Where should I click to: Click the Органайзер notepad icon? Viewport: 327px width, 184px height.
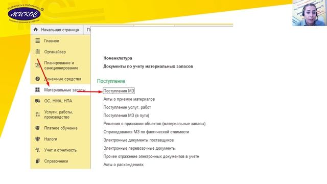(37, 52)
